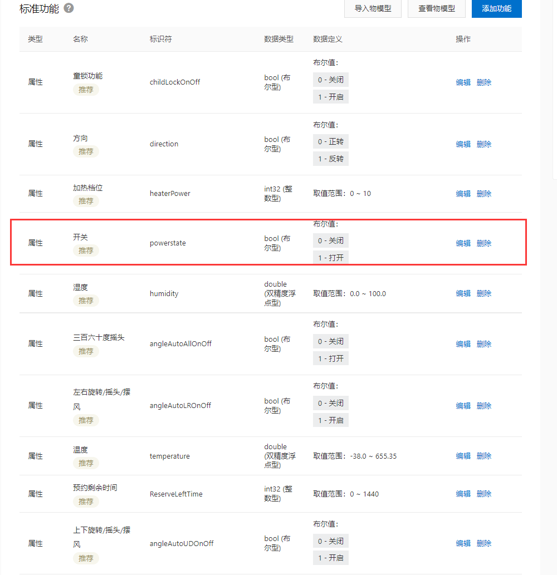This screenshot has height=575, width=557.
Task: Click the 三百六十度摇头 property name
Action: point(99,337)
